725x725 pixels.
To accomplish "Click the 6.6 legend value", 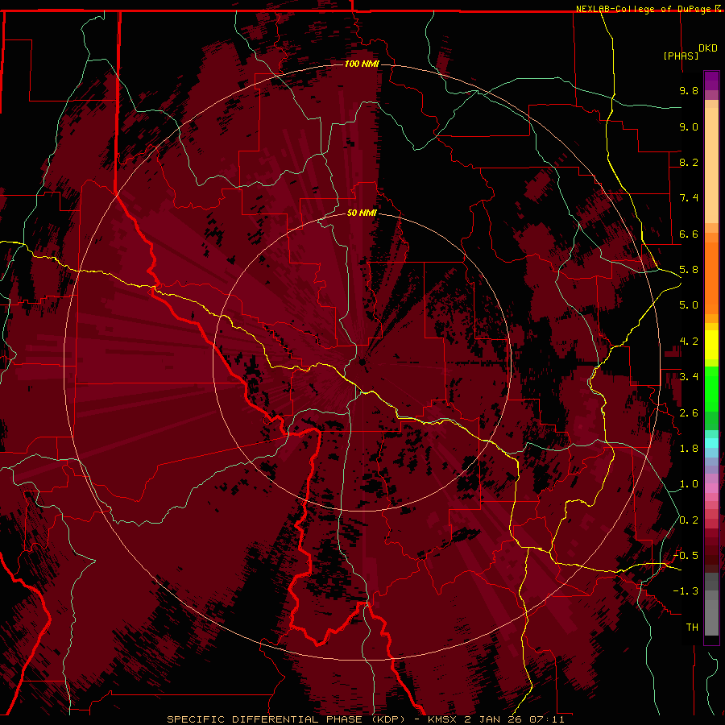I will click(689, 234).
